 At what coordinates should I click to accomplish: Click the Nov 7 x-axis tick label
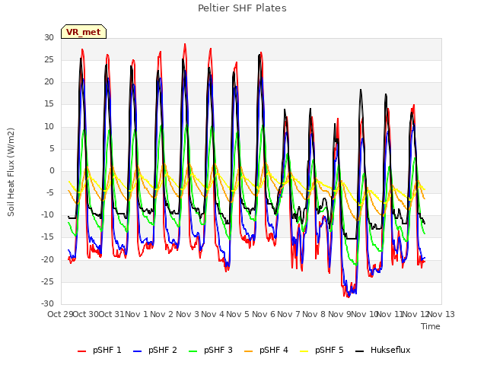[288, 314]
